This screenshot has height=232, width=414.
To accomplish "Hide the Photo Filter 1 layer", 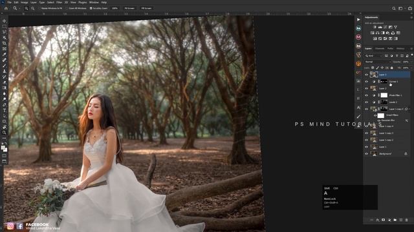I will (x=366, y=95).
